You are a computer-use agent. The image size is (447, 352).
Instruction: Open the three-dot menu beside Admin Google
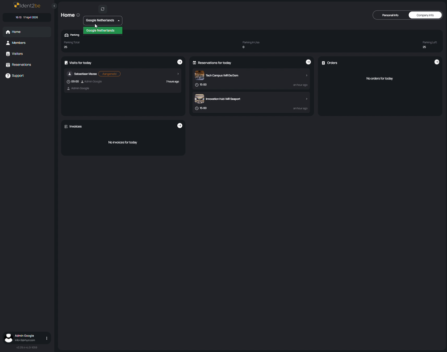47,338
